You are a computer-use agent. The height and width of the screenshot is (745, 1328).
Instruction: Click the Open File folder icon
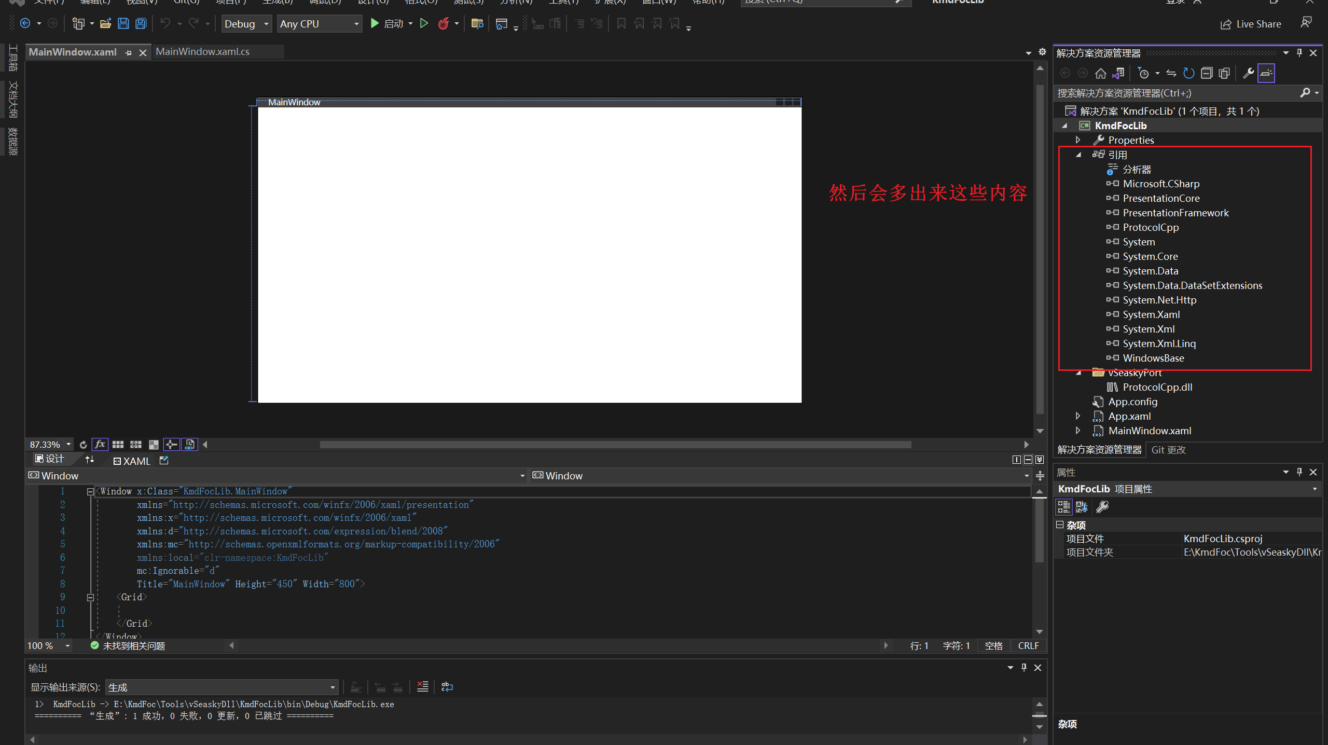[x=106, y=23]
